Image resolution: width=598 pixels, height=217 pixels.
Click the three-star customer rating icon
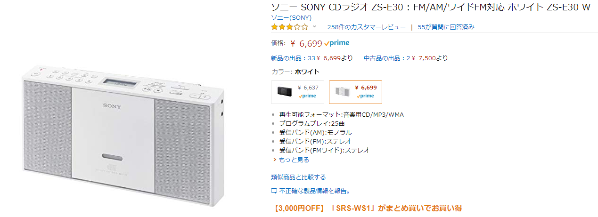(x=289, y=27)
